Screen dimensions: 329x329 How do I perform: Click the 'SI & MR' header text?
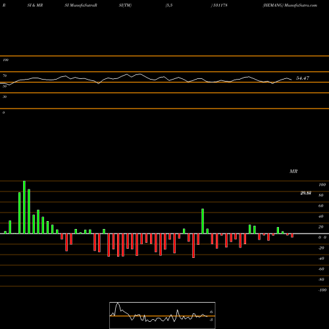pos(35,5)
